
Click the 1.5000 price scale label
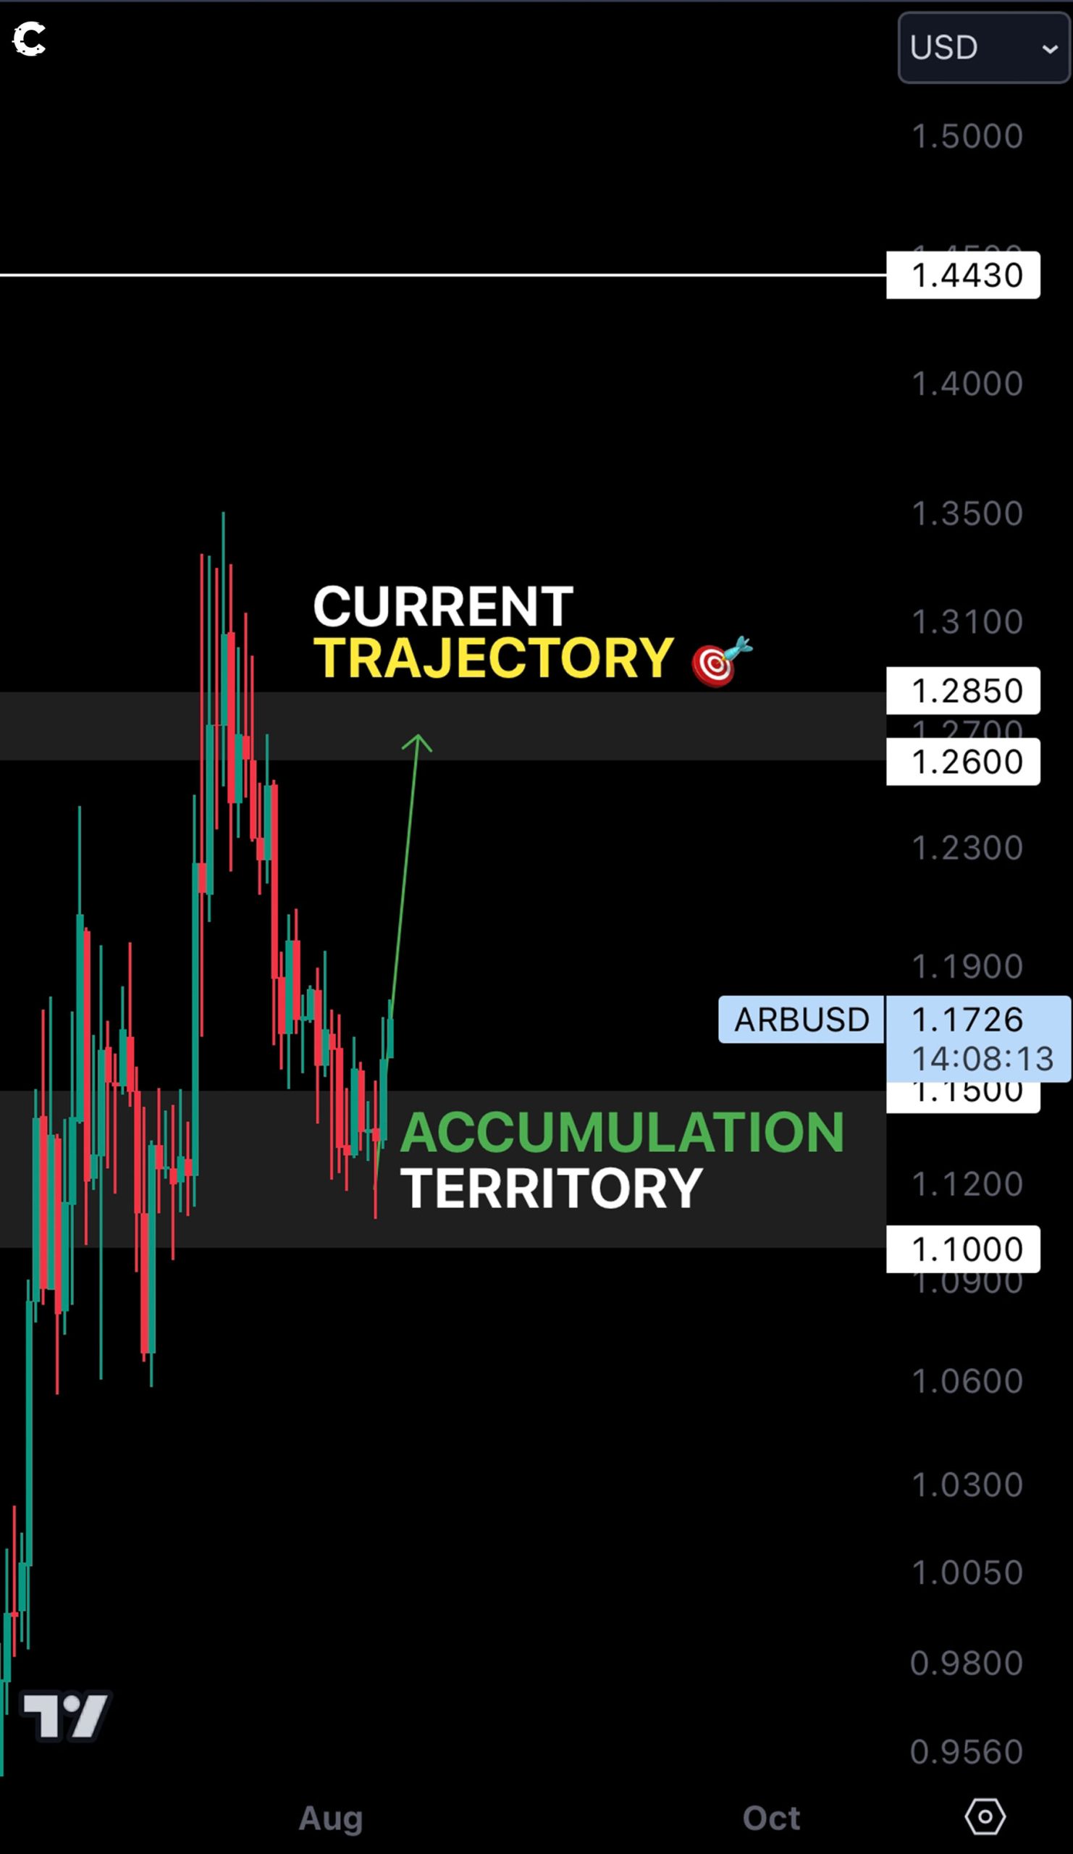pos(967,136)
